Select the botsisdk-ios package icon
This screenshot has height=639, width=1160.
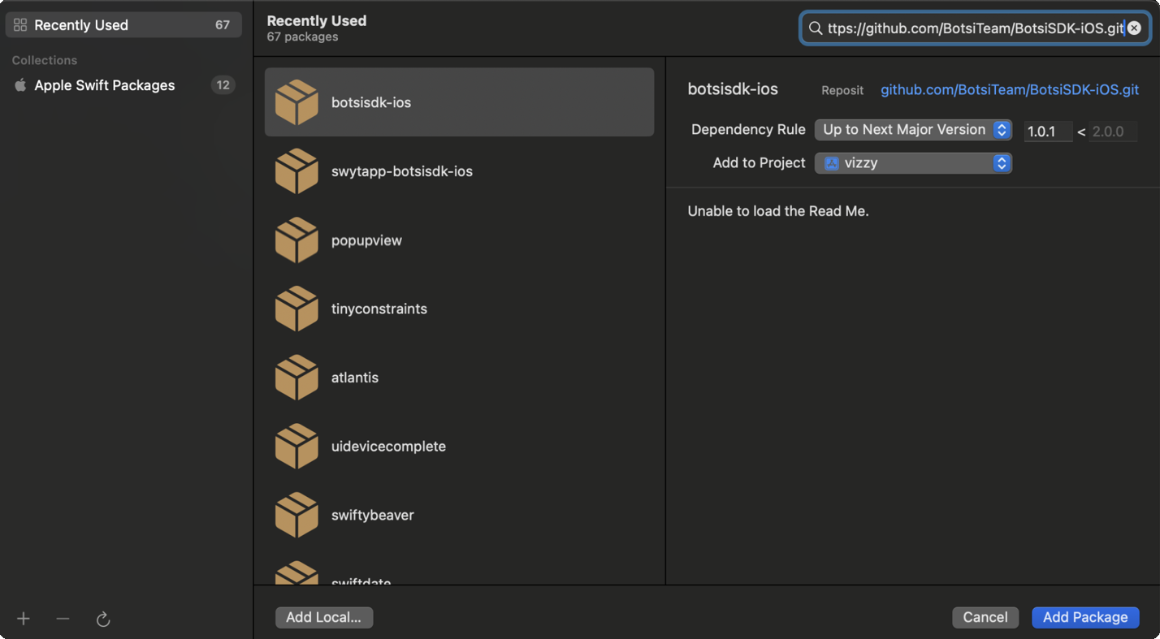click(296, 102)
